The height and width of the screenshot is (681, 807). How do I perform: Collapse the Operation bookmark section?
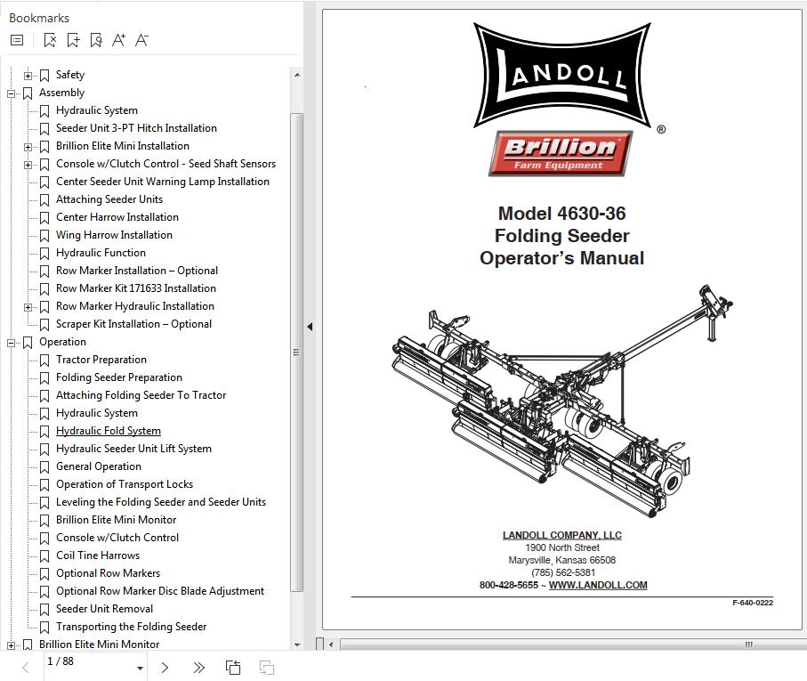click(11, 343)
